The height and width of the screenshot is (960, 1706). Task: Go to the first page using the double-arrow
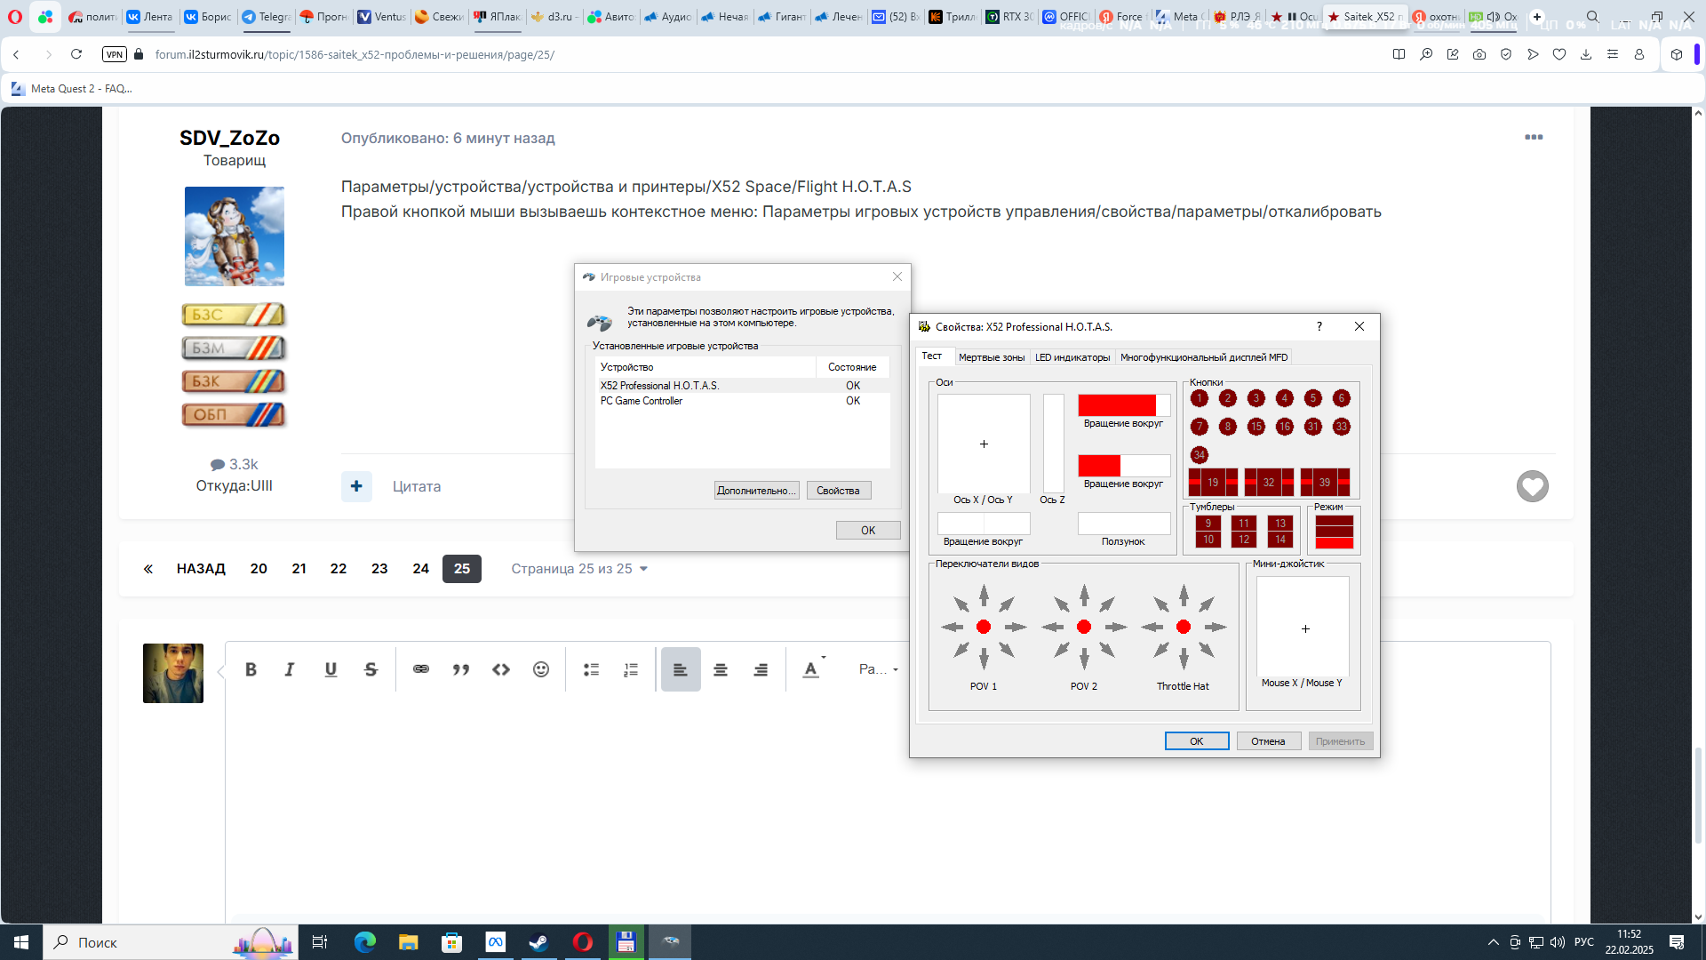coord(148,569)
